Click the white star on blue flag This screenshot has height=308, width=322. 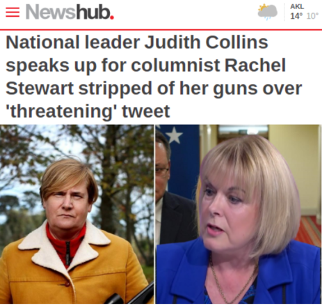click(175, 135)
